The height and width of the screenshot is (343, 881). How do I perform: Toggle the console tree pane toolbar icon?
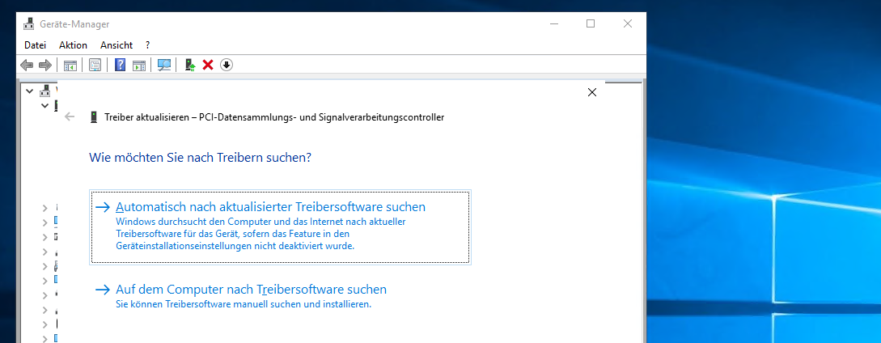click(x=70, y=66)
